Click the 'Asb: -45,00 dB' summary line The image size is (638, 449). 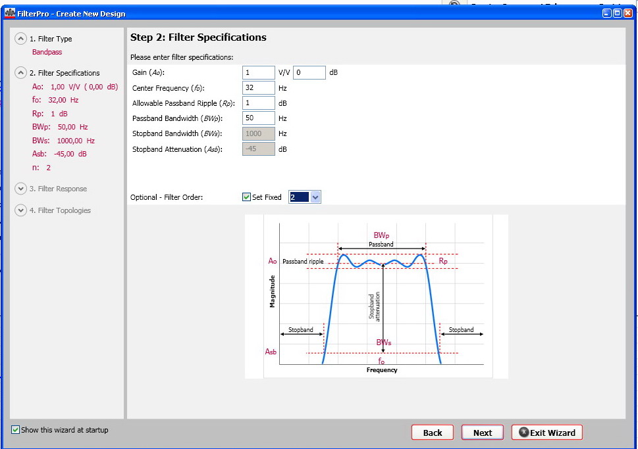59,154
